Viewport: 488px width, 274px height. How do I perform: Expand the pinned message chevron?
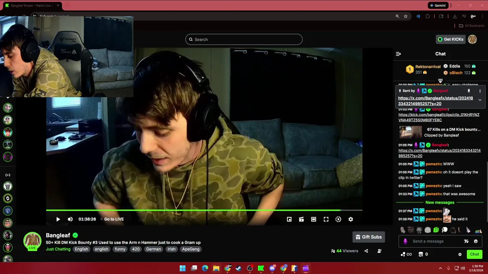point(480,100)
